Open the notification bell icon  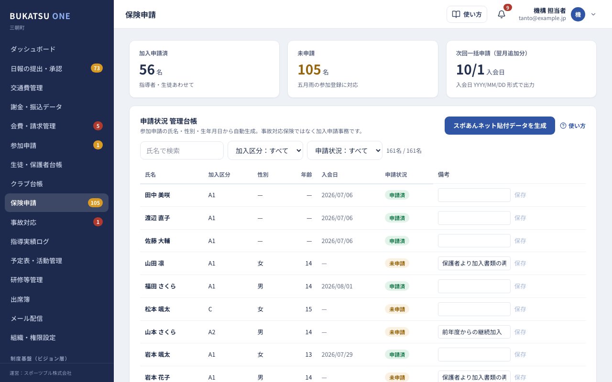[x=502, y=14]
